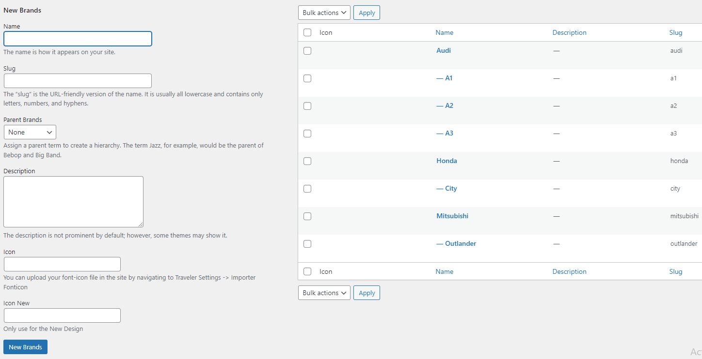Sort by Name in table footer
This screenshot has width=702, height=359.
click(x=445, y=271)
